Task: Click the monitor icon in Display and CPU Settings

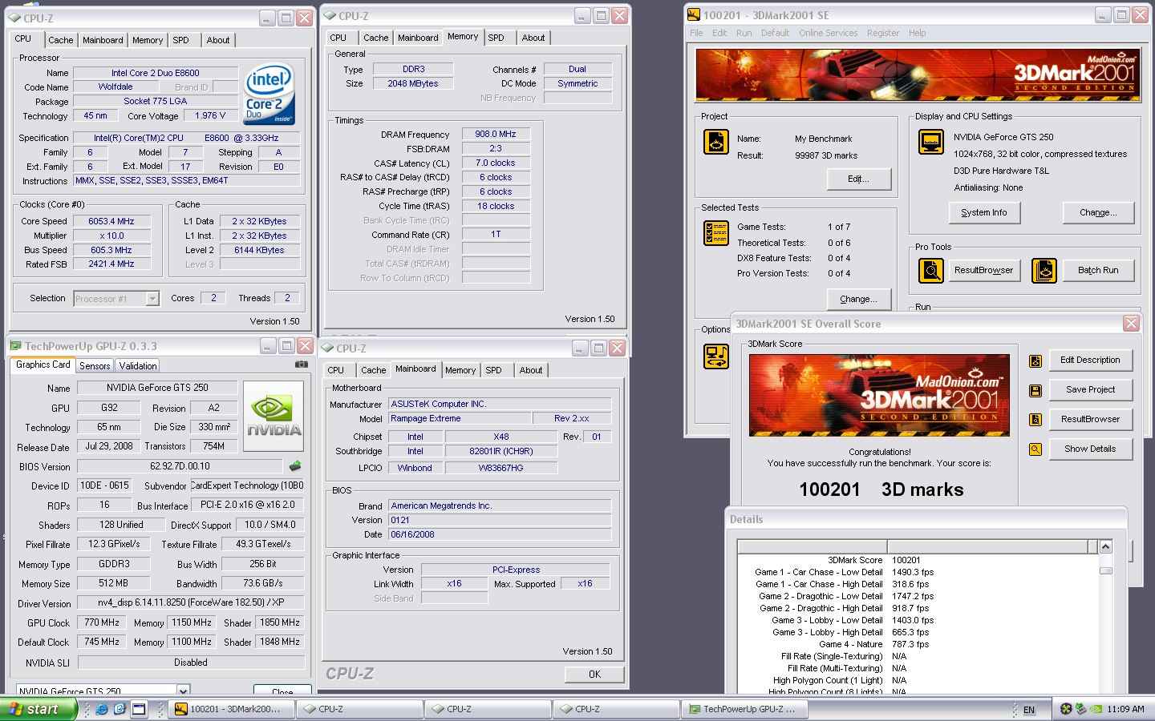Action: tap(930, 142)
